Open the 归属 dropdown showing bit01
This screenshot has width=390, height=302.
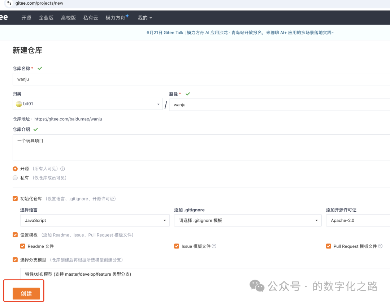point(158,104)
